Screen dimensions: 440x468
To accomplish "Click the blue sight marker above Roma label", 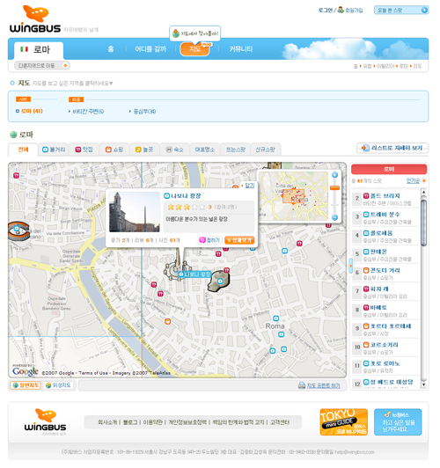I will (x=276, y=318).
